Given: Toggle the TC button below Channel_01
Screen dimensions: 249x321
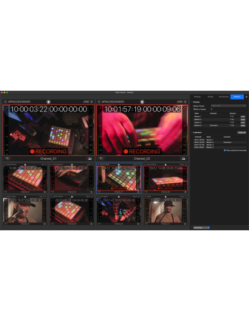Looking at the screenshot, I should [x=7, y=159].
